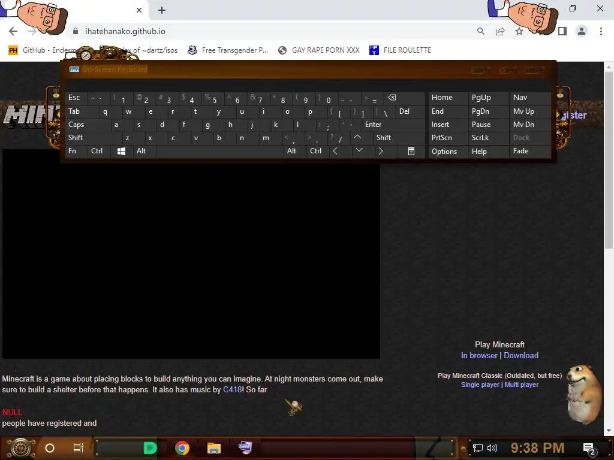Screen dimensions: 614x460
Task: Toggle the Caps key on the keyboard
Action: [x=88, y=125]
